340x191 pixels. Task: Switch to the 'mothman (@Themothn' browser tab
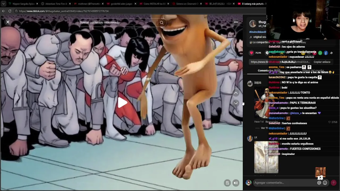pos(89,4)
